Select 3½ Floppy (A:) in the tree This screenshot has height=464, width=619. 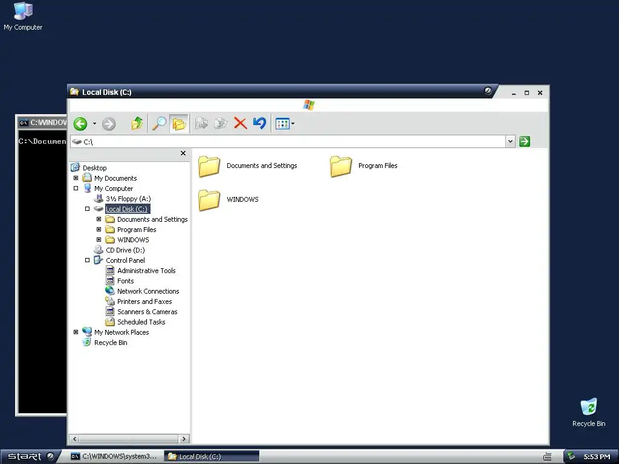[x=128, y=198]
